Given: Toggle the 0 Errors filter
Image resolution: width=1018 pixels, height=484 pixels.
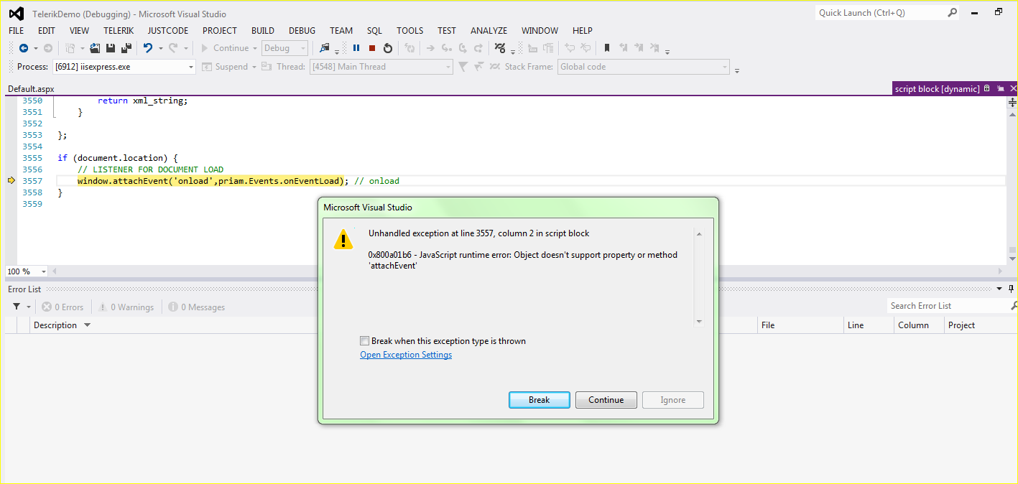Looking at the screenshot, I should 63,307.
